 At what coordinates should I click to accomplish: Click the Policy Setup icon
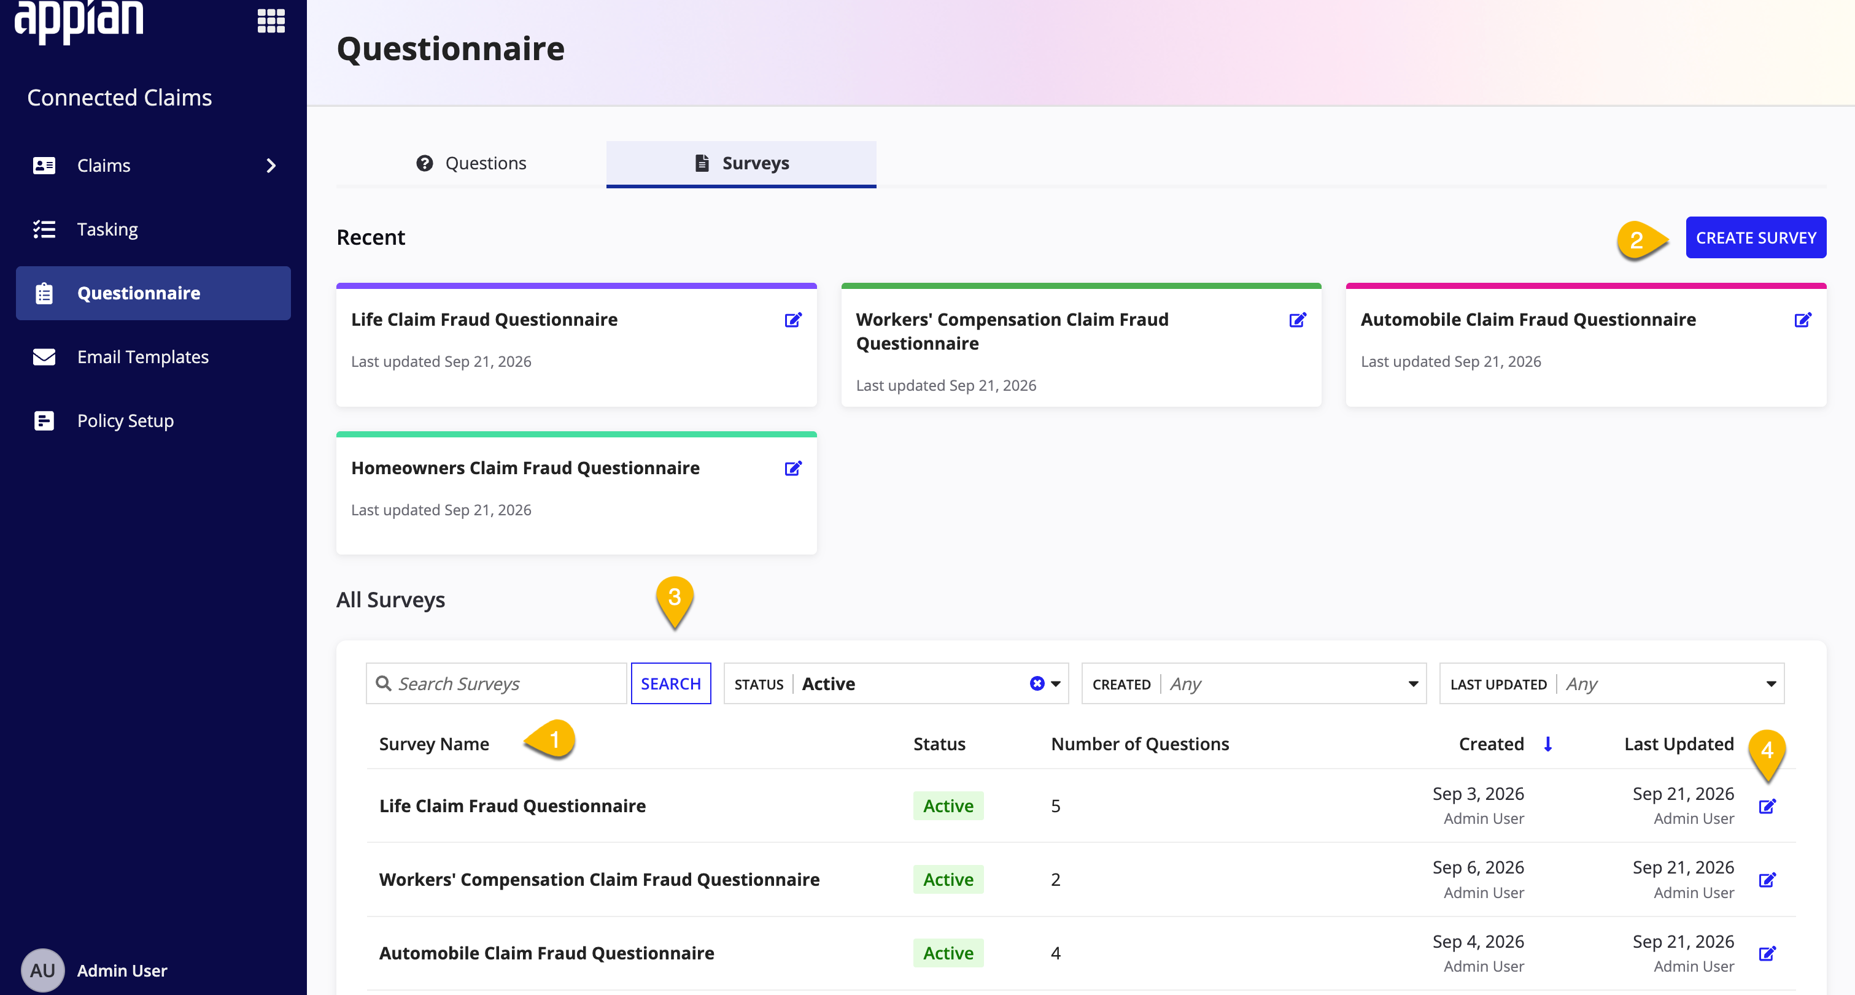[x=44, y=421]
